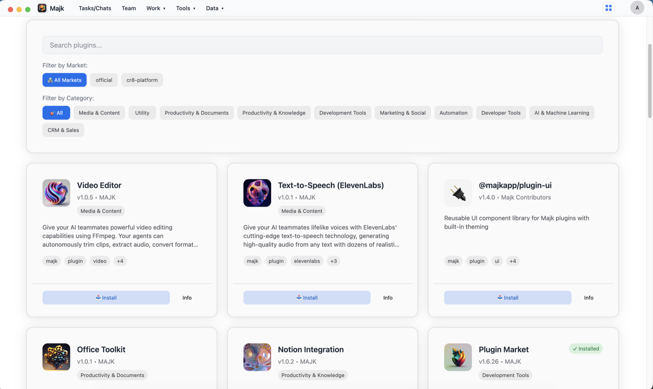Viewport: 653px width, 389px height.
Task: Filter by Marketing & Social category
Action: [403, 113]
